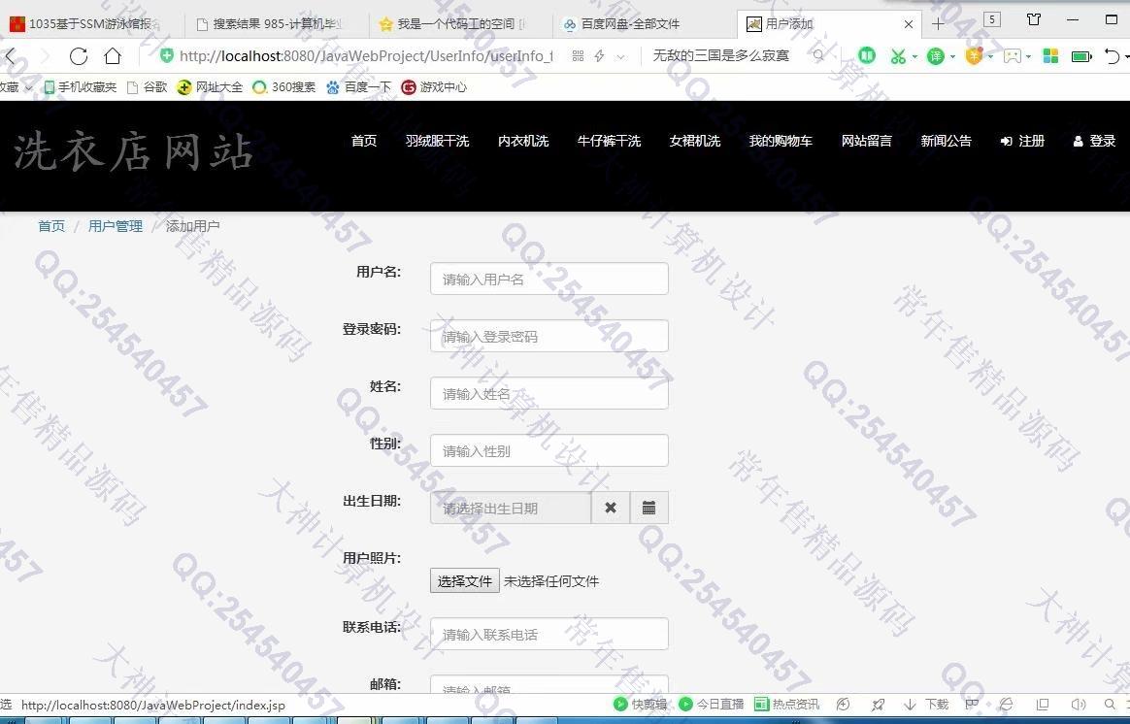Open 牛仔裤干洗 menu item
The image size is (1130, 724).
[609, 141]
